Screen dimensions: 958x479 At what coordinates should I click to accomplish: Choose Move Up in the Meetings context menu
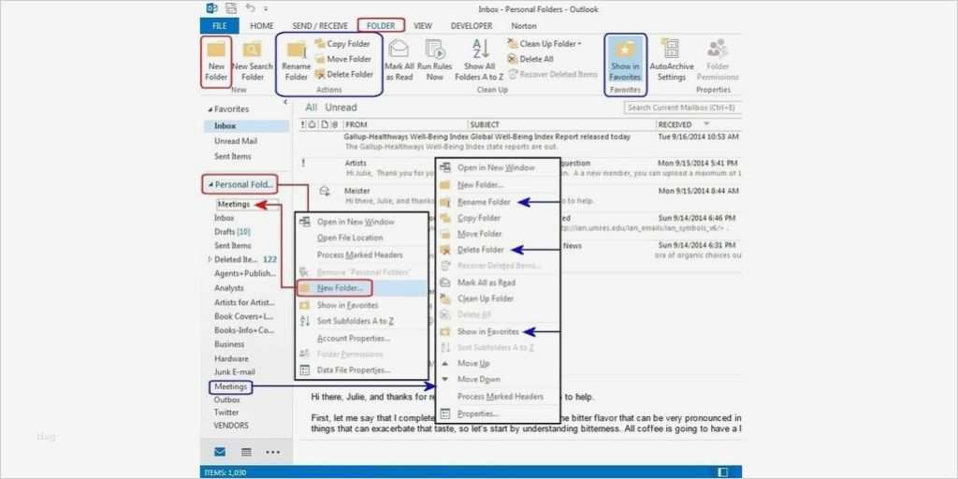point(472,364)
